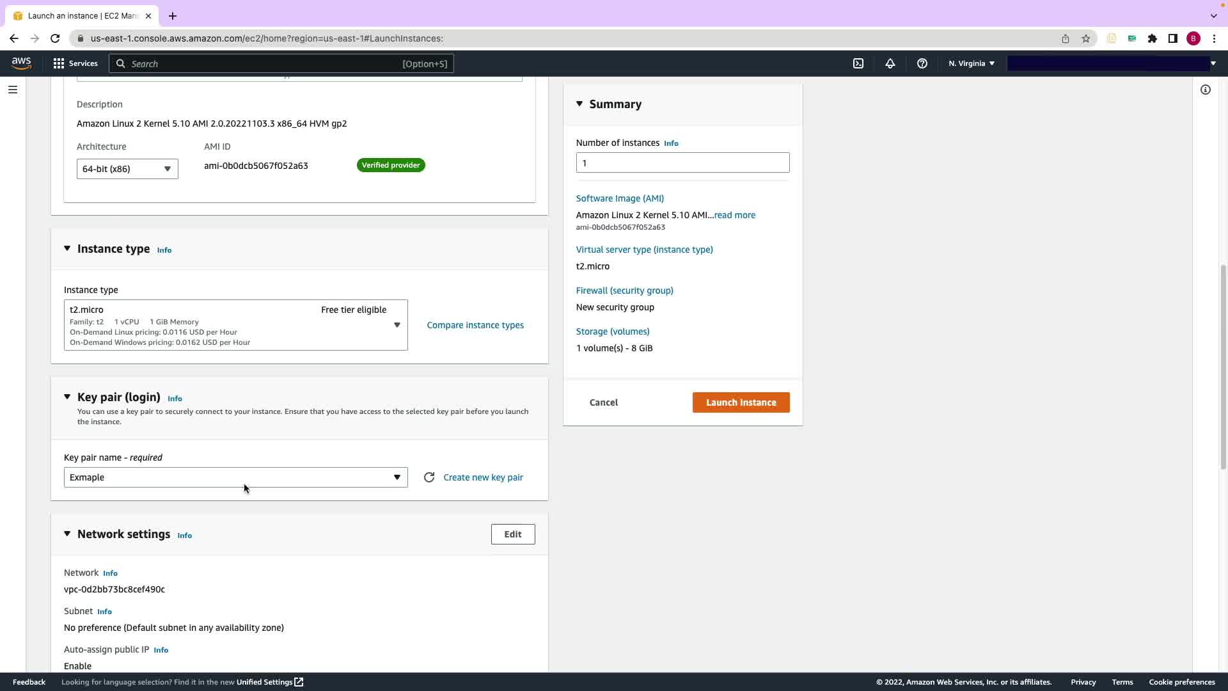Open the Exmaple key pair dropdown

[x=235, y=477]
